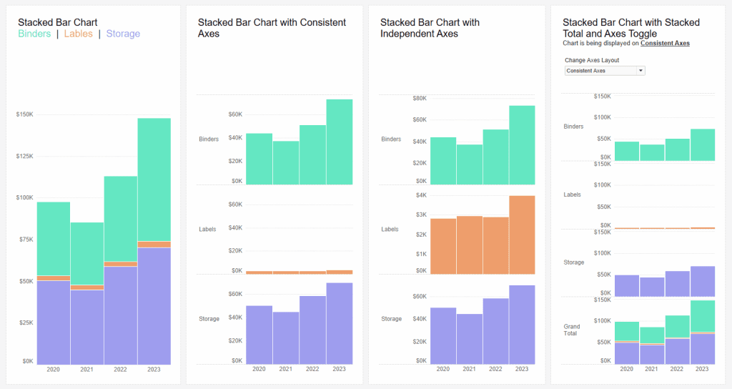Click the Stacked Bar Chart with Independent Axes title

coord(430,28)
